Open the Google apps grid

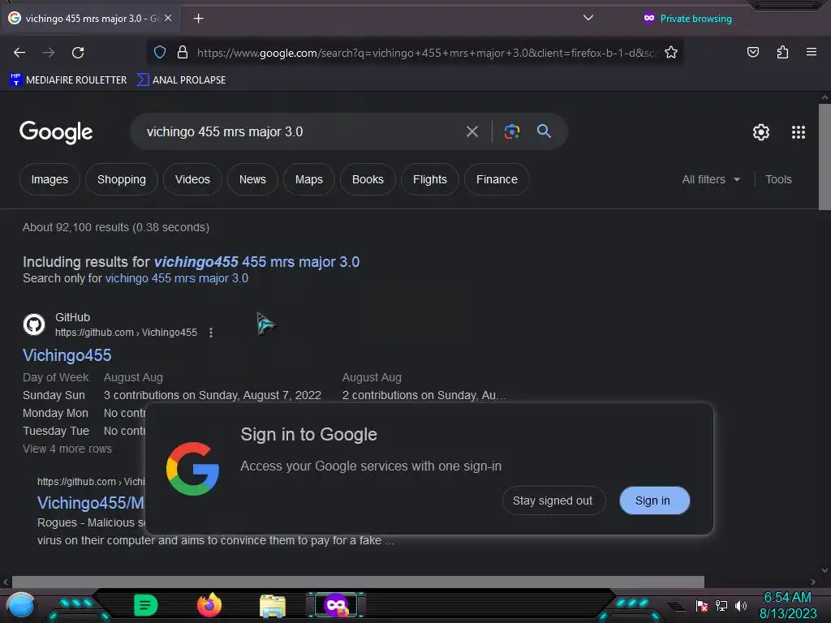coord(799,132)
